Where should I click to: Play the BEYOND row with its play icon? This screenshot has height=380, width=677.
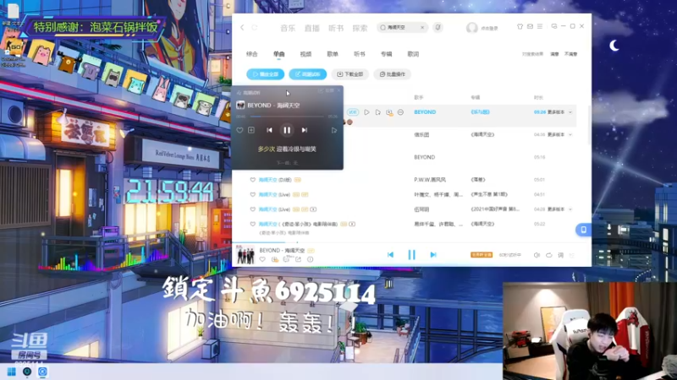click(366, 112)
